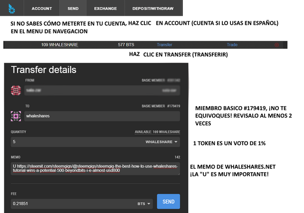
Task: Click the FEE label
Action: click(14, 194)
